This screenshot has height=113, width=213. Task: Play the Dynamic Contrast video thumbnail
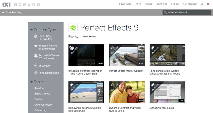(127, 92)
